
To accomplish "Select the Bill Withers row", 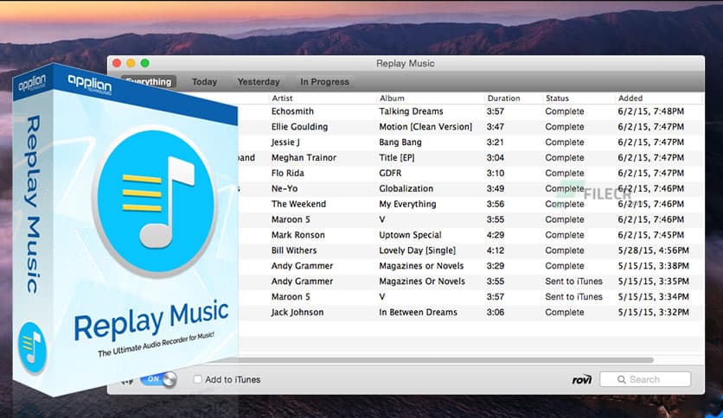I will [470, 250].
